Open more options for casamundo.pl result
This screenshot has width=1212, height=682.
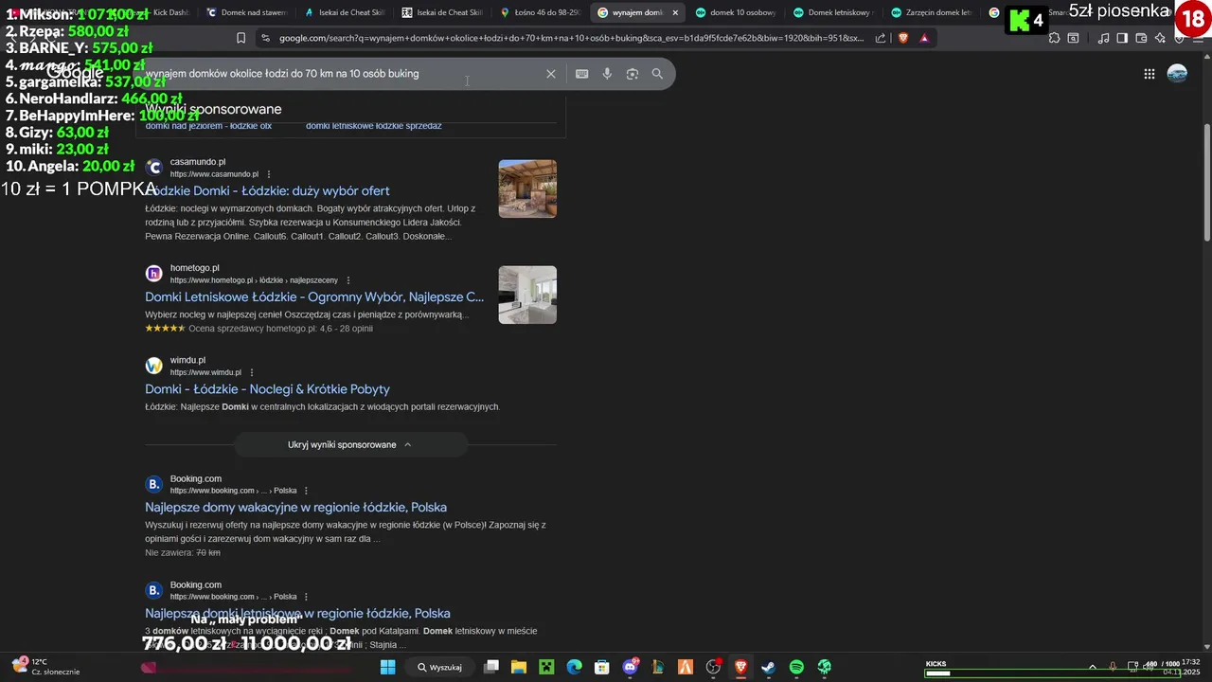point(269,174)
